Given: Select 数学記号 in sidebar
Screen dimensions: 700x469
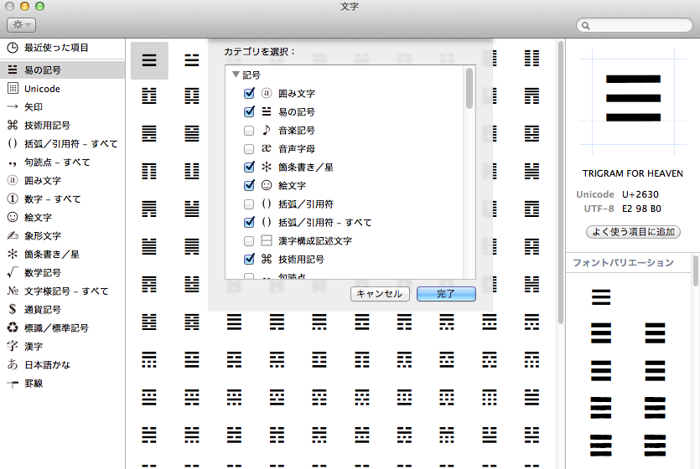Looking at the screenshot, I should (x=63, y=273).
